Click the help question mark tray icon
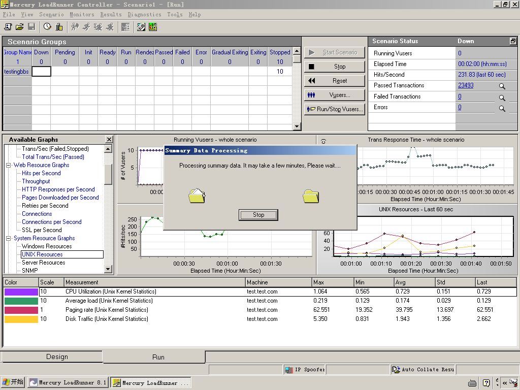Viewport: 520px width, 390px height. 486,383
